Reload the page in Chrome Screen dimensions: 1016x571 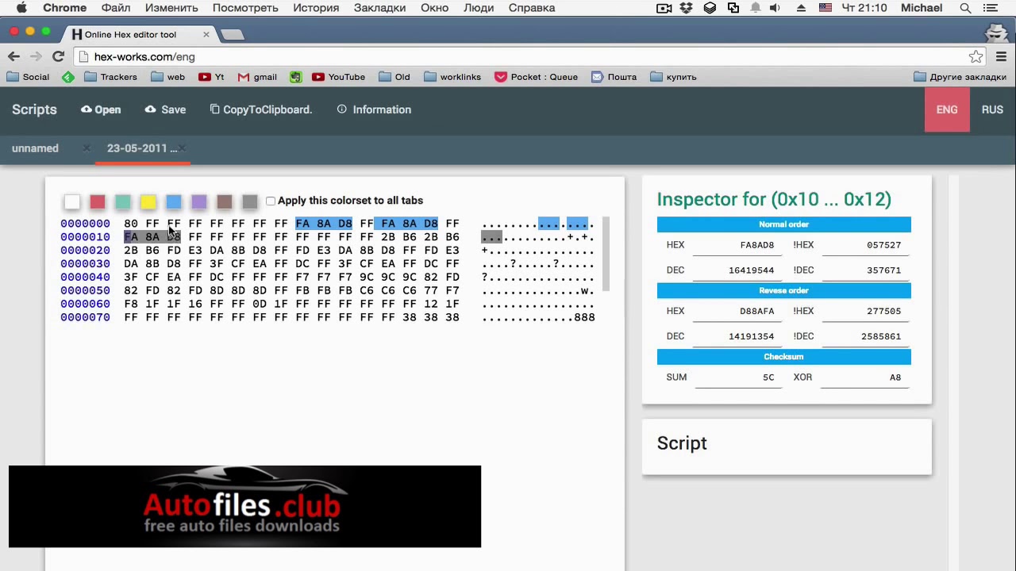[x=58, y=56]
